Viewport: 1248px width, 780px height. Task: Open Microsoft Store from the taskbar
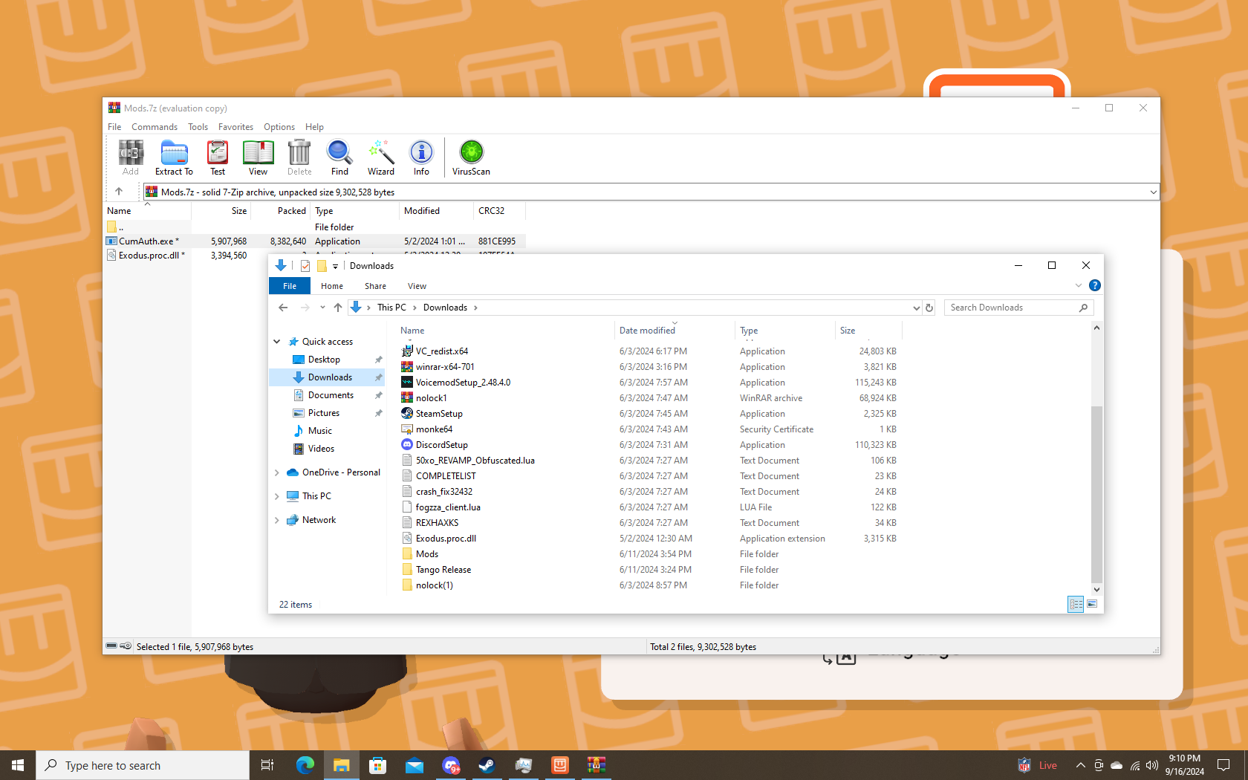(377, 765)
